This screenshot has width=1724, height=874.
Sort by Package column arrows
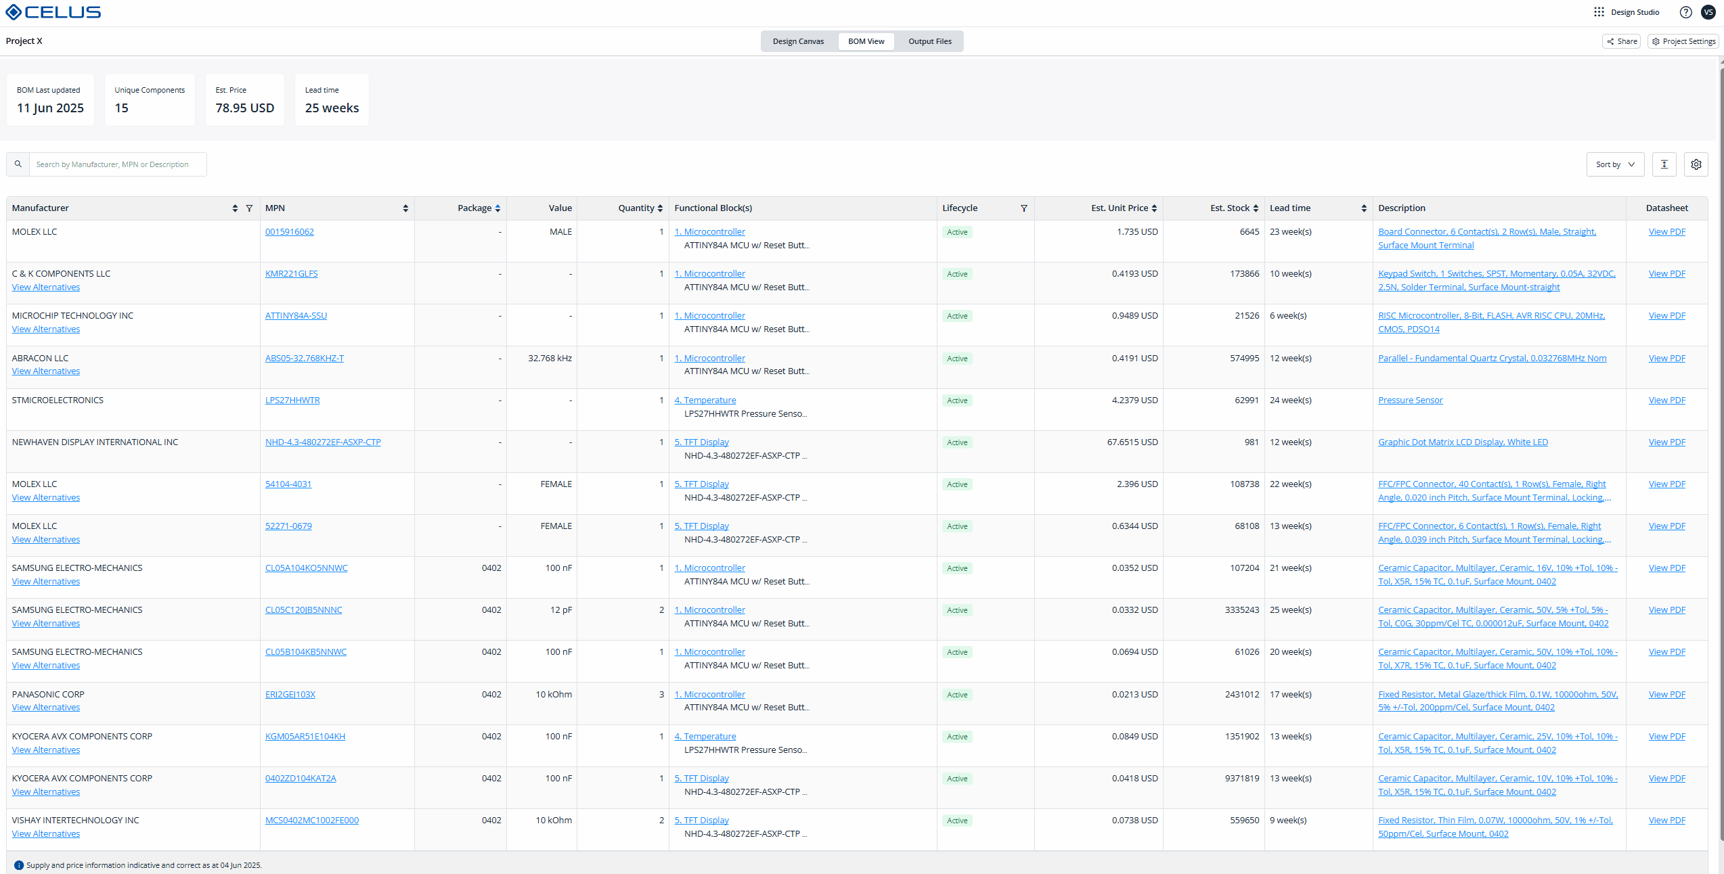tap(498, 208)
